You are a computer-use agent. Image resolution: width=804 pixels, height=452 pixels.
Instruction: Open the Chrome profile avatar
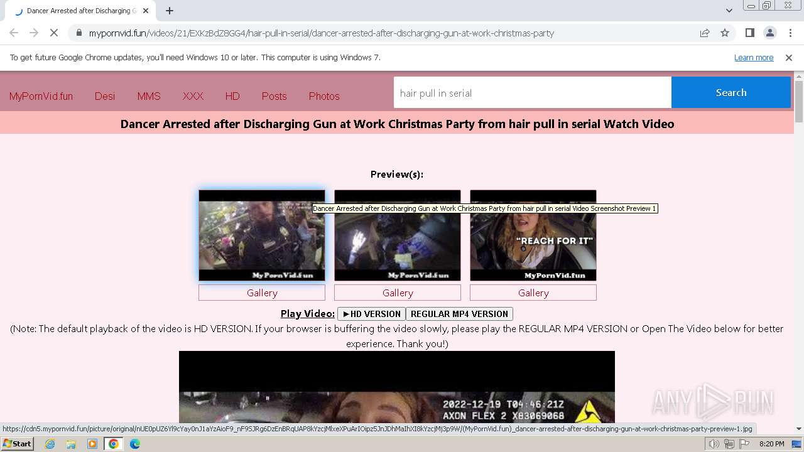769,33
